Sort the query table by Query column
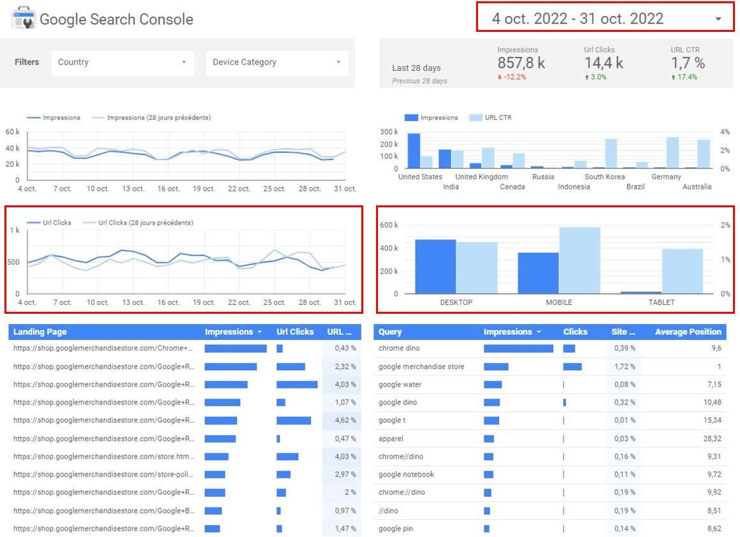 pos(390,332)
